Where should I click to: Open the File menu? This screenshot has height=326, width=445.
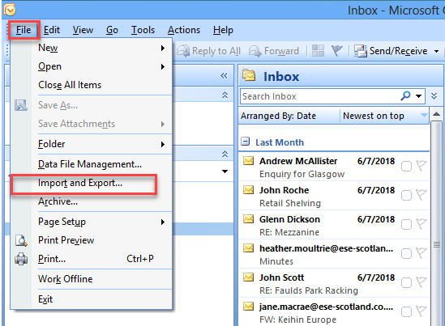coord(24,30)
